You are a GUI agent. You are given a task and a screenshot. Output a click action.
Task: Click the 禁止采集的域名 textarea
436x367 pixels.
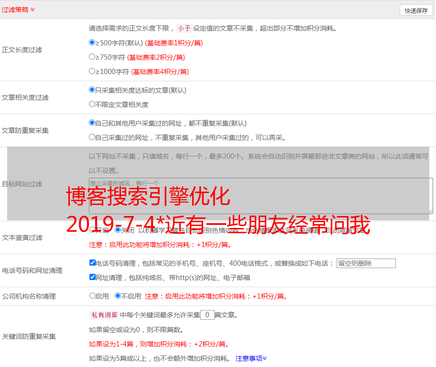(x=261, y=196)
